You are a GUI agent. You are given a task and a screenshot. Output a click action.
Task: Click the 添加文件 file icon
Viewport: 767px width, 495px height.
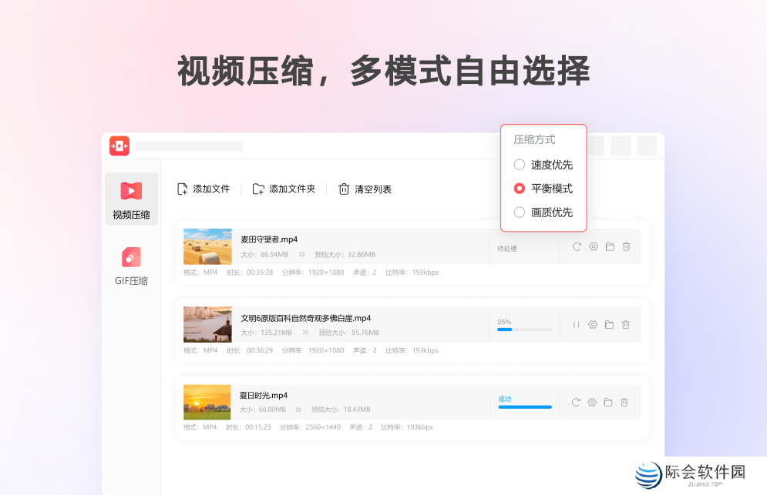click(182, 188)
